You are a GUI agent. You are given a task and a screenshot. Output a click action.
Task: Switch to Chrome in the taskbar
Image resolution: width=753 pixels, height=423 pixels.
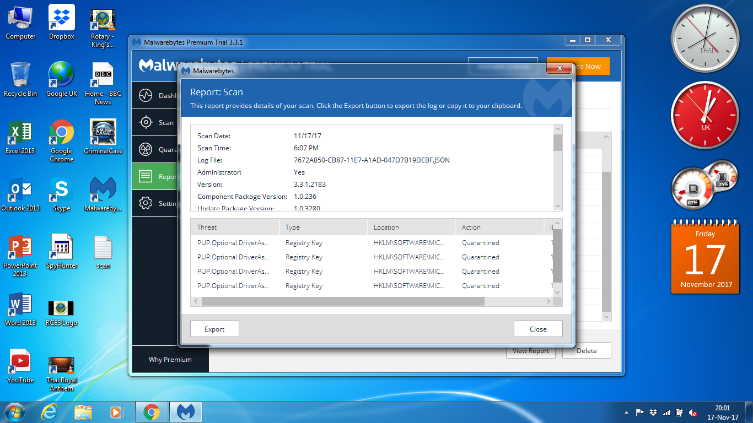pyautogui.click(x=152, y=412)
